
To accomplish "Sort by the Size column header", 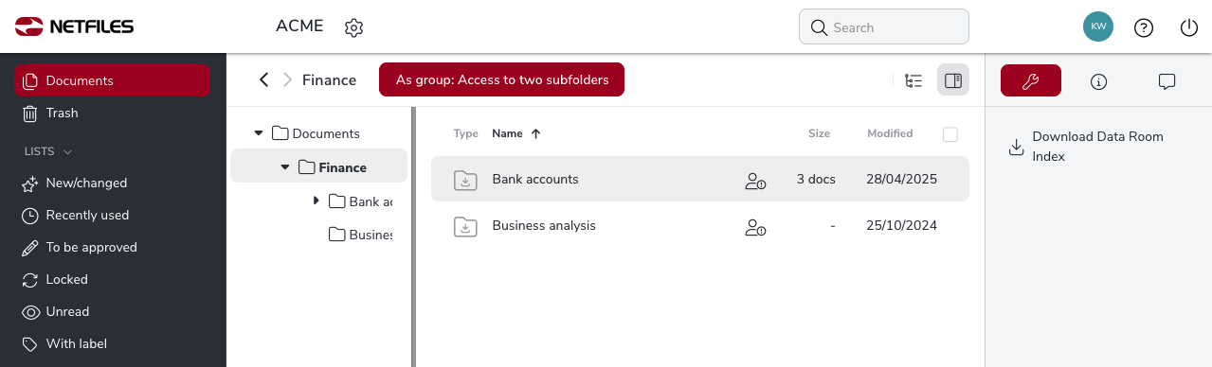I will (819, 133).
